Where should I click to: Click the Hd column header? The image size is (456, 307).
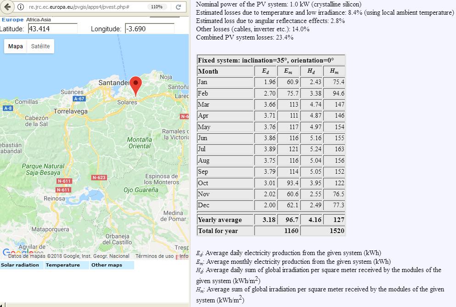coord(311,71)
